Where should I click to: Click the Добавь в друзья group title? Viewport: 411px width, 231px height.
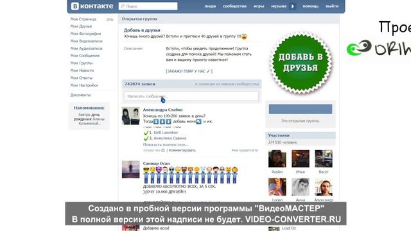click(x=142, y=30)
